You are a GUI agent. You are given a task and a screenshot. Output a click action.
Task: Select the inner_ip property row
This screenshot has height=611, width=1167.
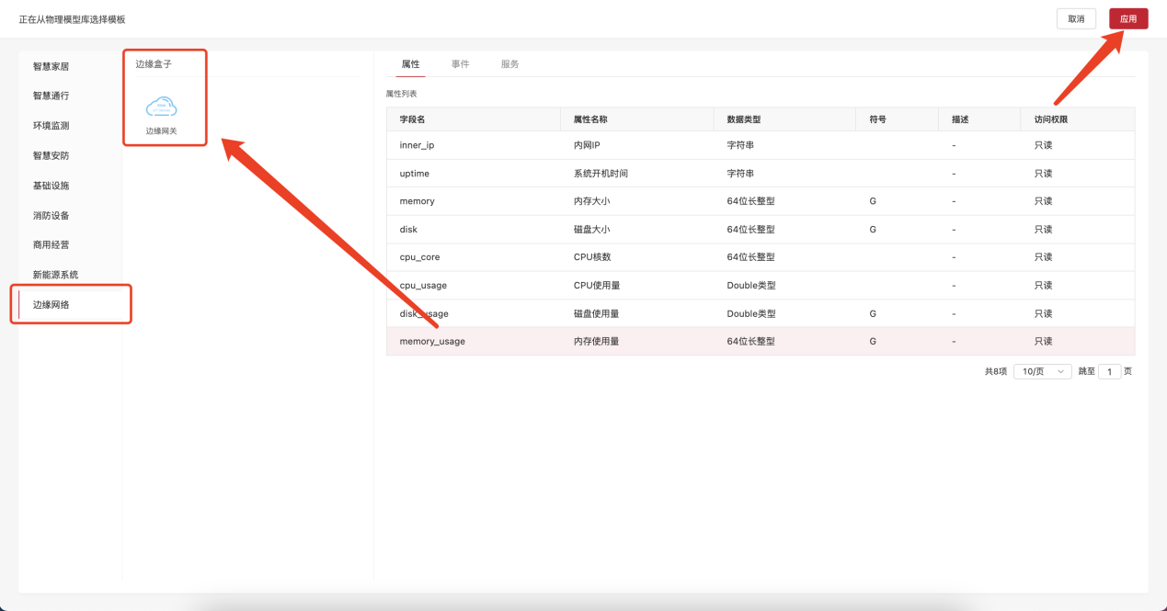click(760, 145)
